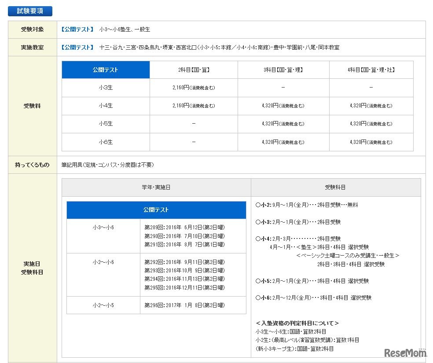Select the blue 公開テスト banner in the schedule table
433x363 pixels.
click(x=156, y=210)
